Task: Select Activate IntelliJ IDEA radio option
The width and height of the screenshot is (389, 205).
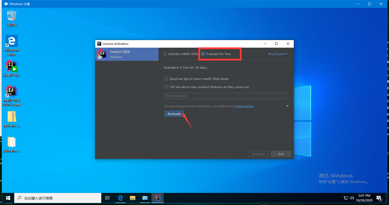Action: (181, 54)
